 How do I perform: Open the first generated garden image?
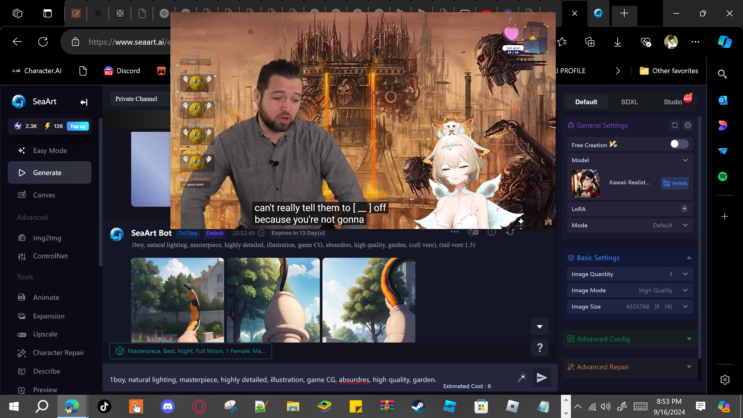178,300
